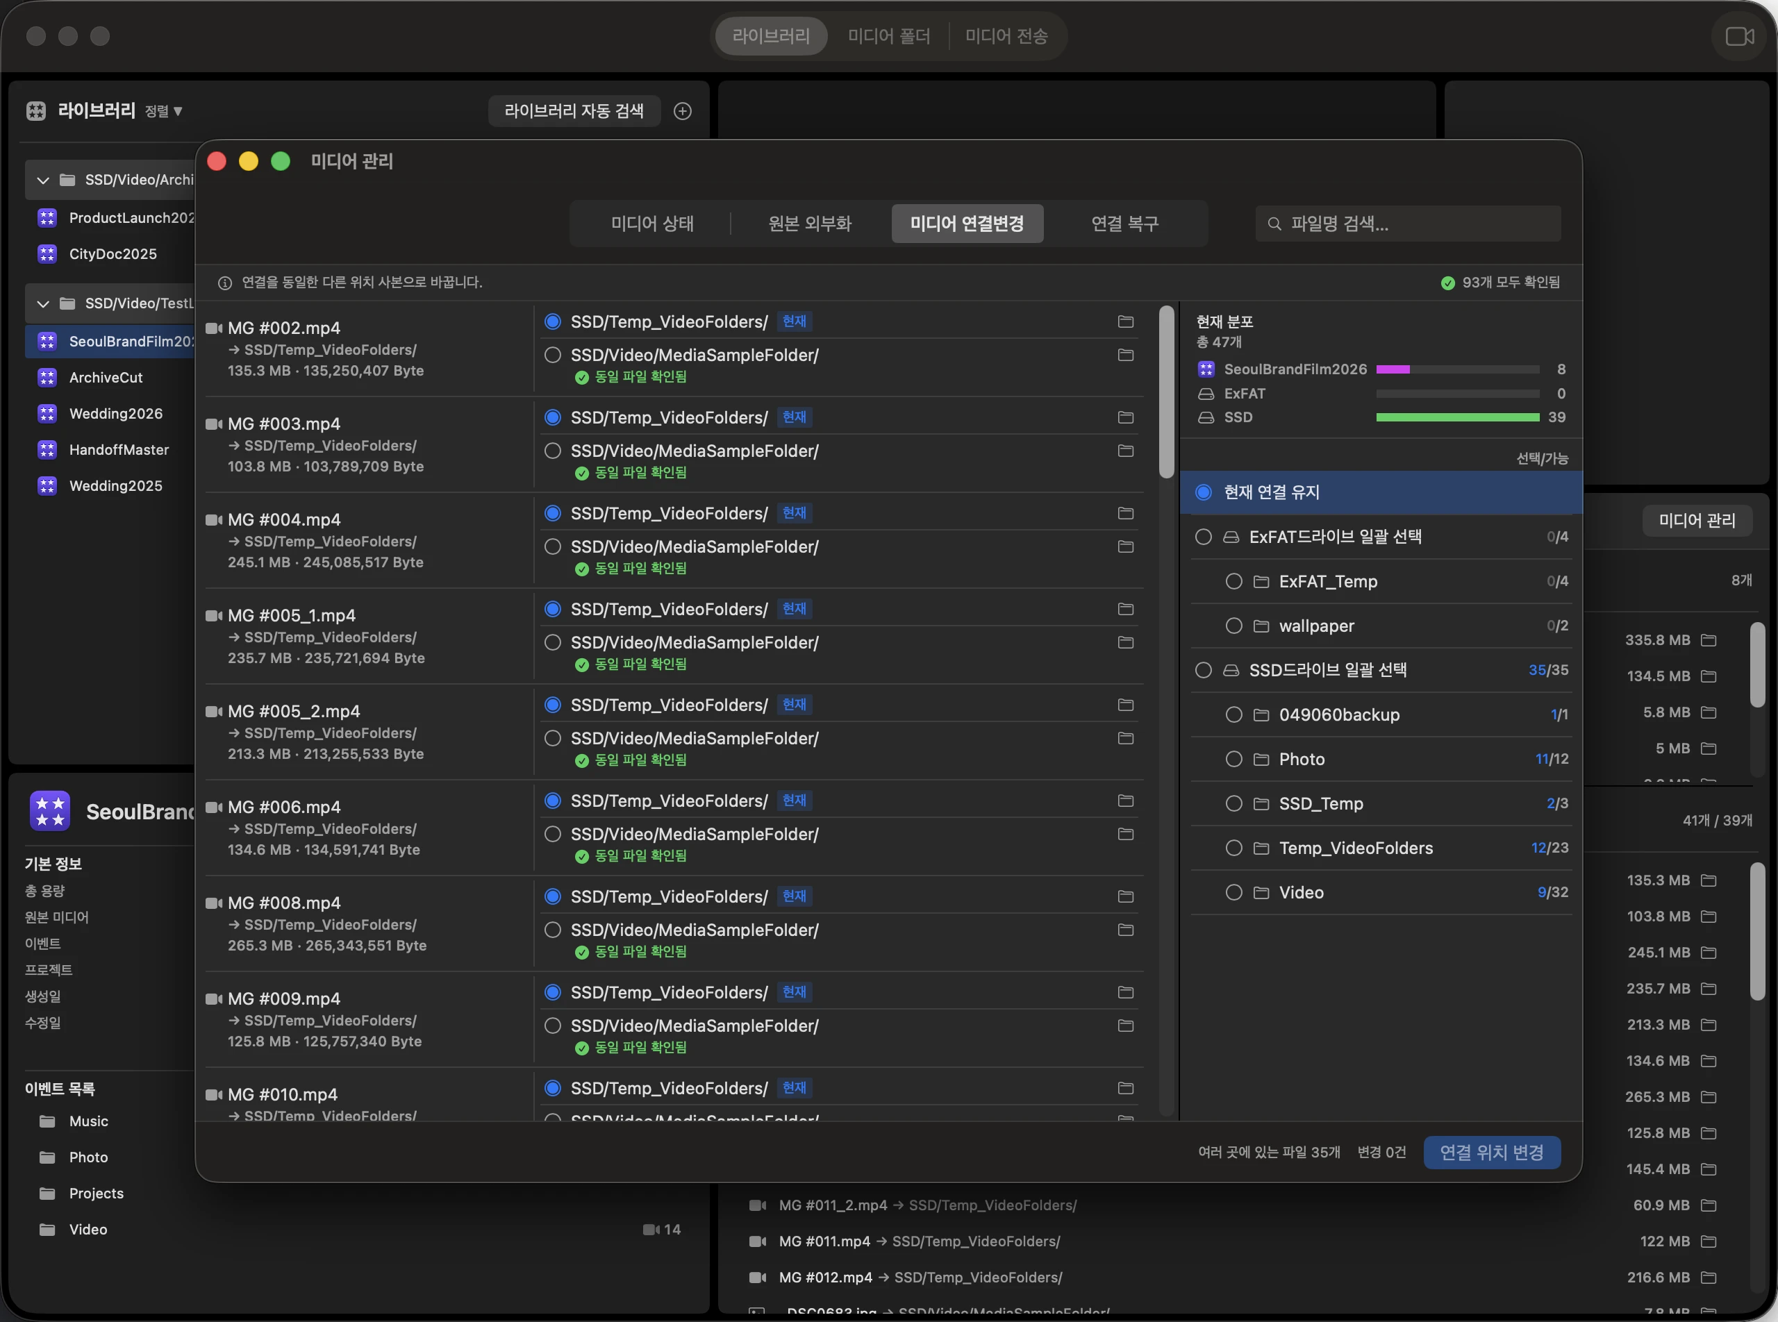Click the video icon next to MG #002.mp4
Screen dimensions: 1778x1322
(214, 328)
